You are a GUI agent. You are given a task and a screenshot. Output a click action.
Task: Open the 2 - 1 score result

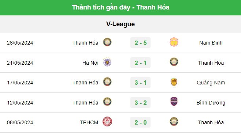(x=141, y=63)
